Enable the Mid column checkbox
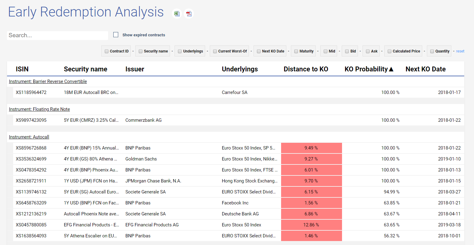The image size is (474, 245). pos(325,51)
